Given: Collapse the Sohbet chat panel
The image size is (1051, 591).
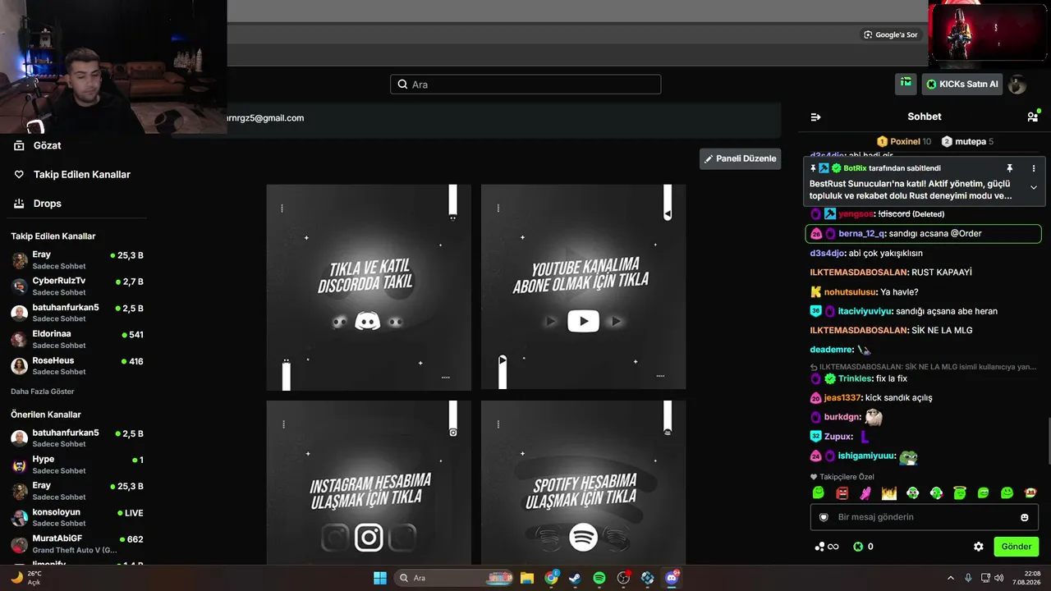Looking at the screenshot, I should (815, 117).
